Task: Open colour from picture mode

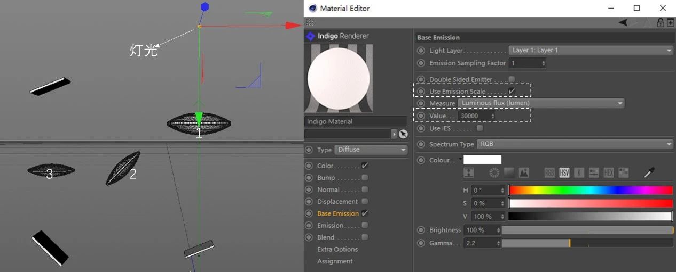Action: (x=524, y=172)
